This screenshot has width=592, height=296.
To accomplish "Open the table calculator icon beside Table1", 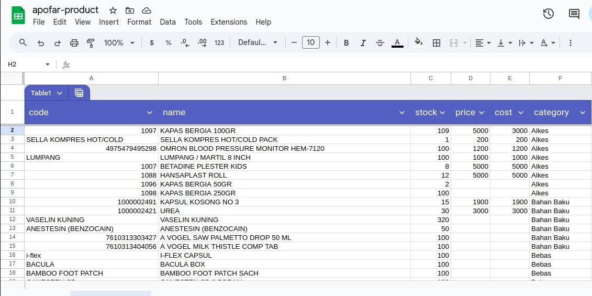I will click(79, 93).
